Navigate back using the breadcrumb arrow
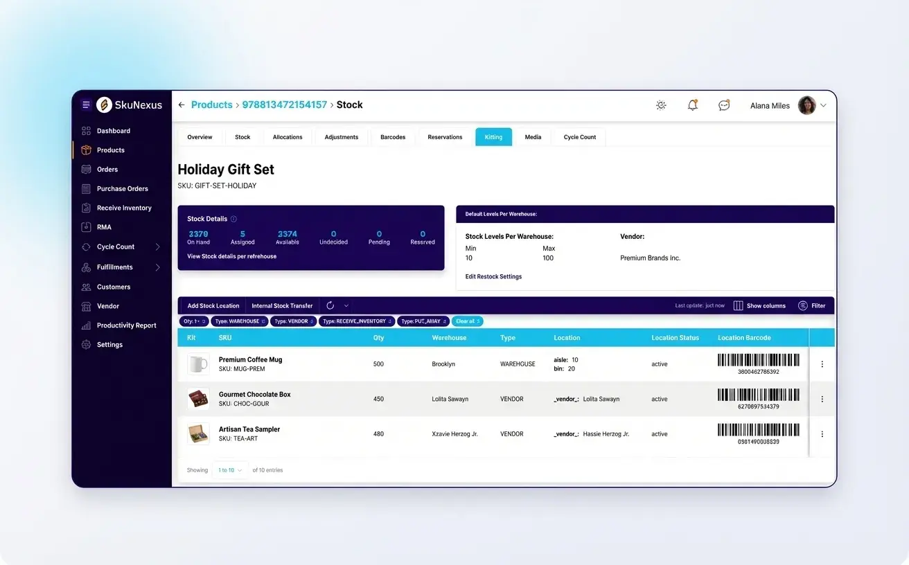Viewport: 909px width, 565px height. [x=180, y=105]
